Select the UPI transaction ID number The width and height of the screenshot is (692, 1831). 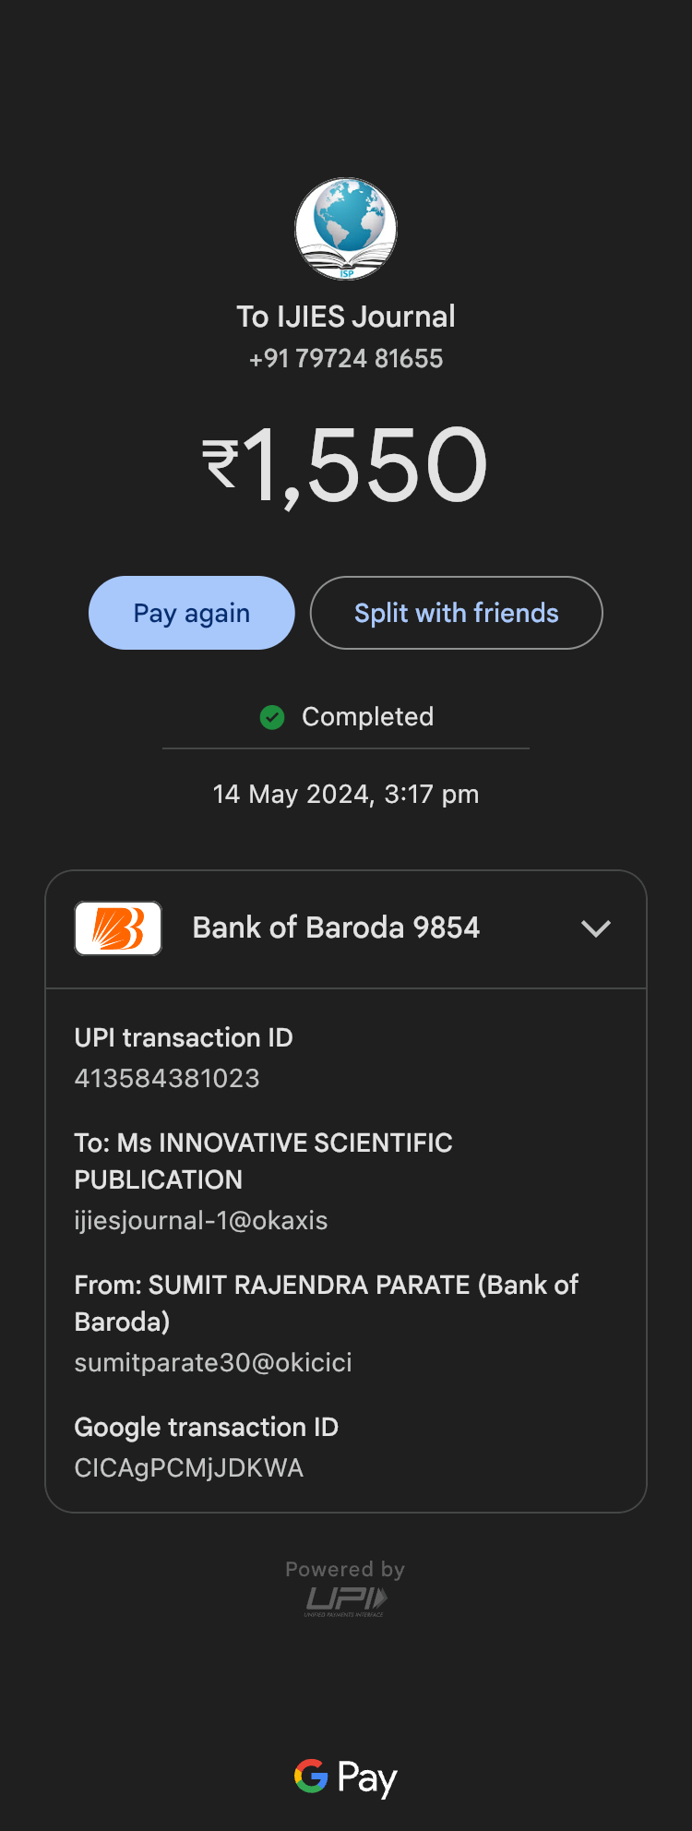click(167, 1078)
